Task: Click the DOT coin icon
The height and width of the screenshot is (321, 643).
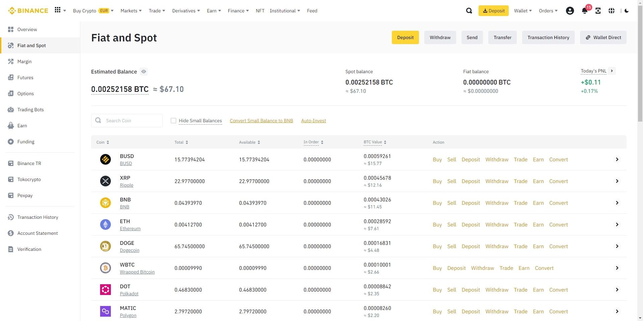Action: (105, 290)
